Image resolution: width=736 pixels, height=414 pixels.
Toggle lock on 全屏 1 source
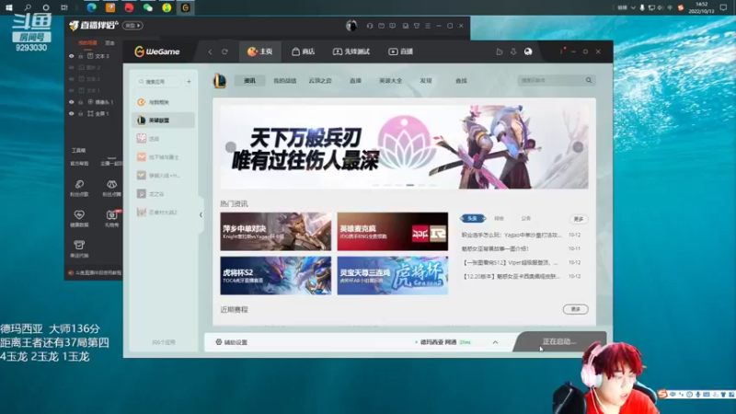pos(81,113)
